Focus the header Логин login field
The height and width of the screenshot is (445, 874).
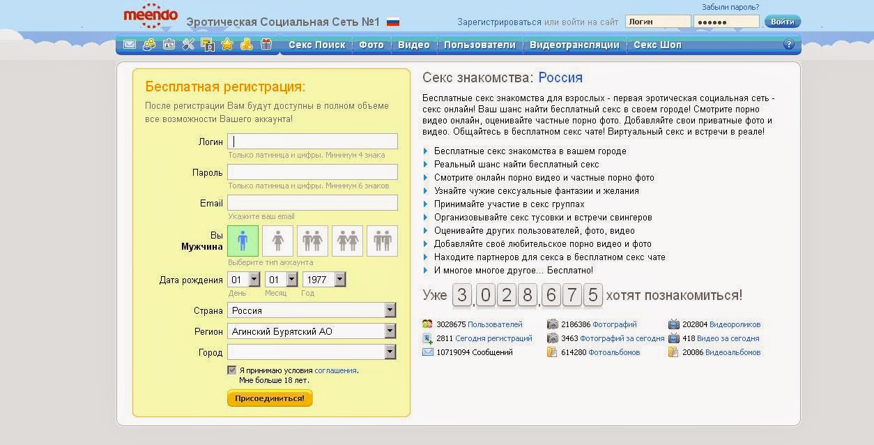pyautogui.click(x=658, y=22)
